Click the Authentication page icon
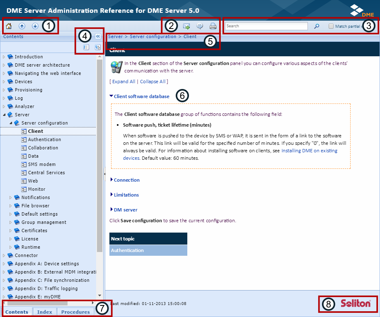Viewport: 380px width, 317px height. point(24,139)
